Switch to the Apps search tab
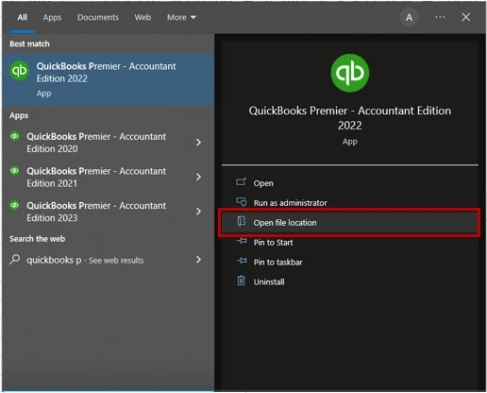The width and height of the screenshot is (487, 393). (52, 17)
